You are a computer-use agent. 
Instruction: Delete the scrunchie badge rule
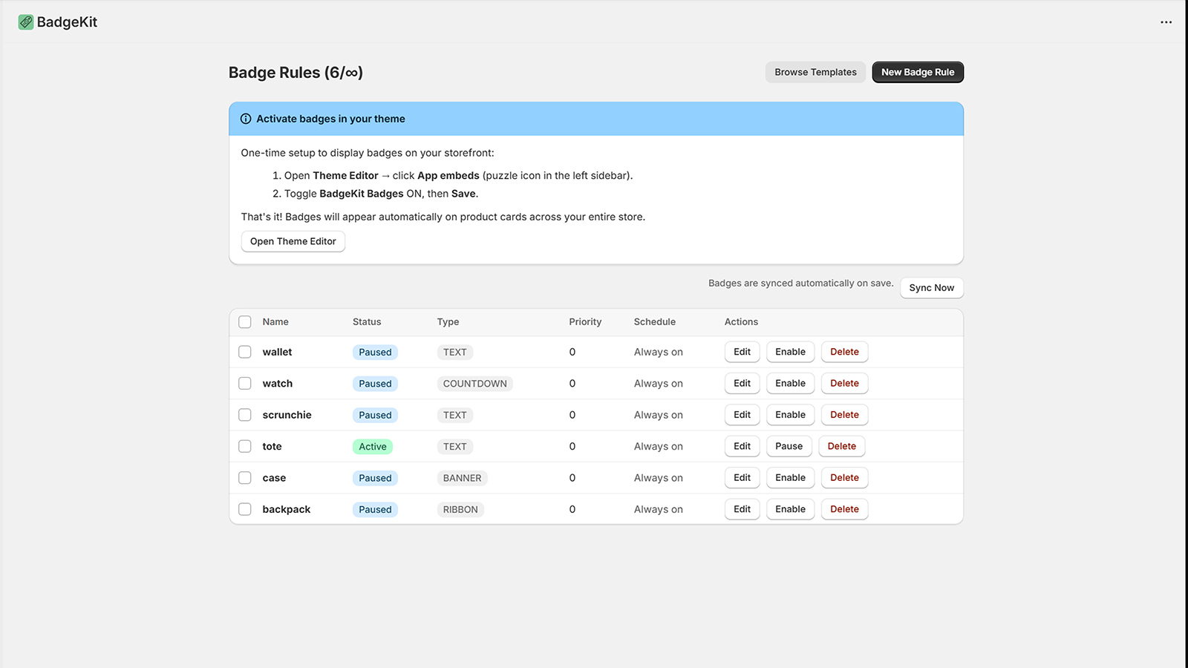pos(844,415)
